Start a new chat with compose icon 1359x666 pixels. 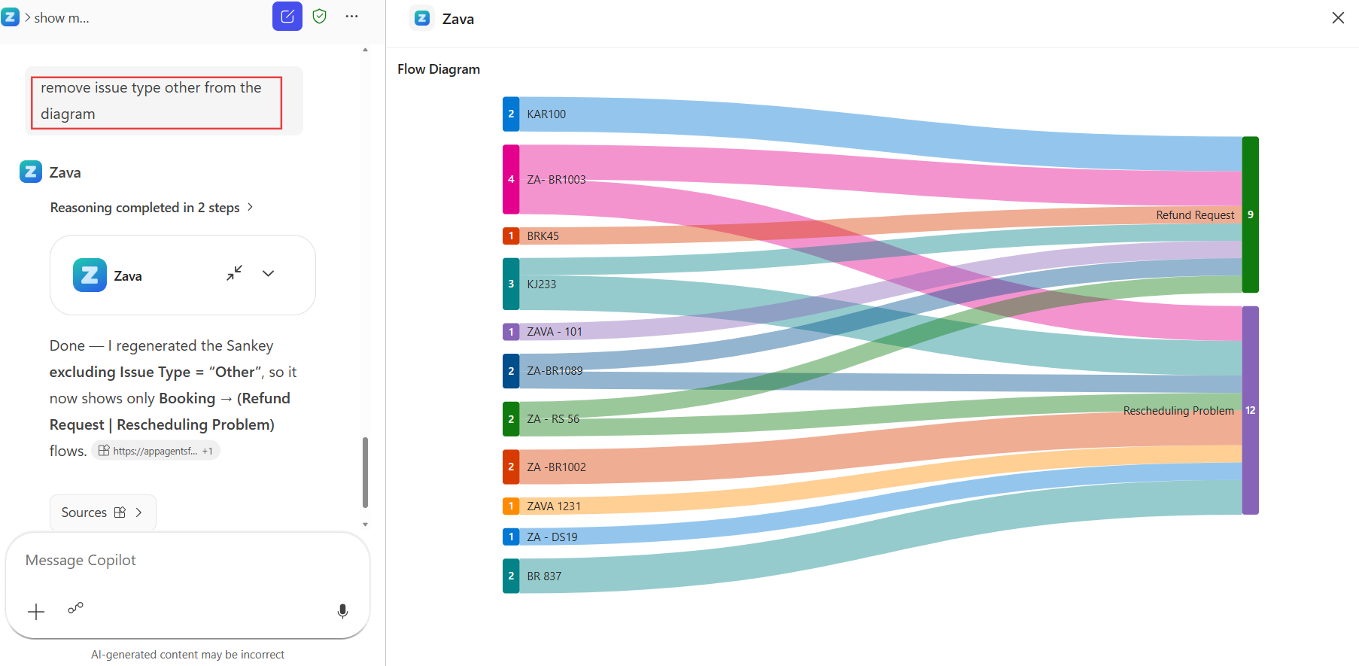coord(287,17)
